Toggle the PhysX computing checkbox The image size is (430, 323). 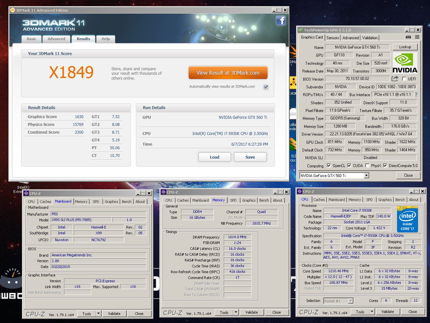pos(367,165)
